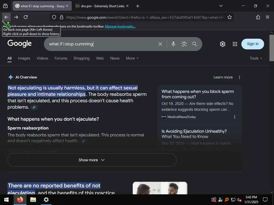Viewport: 274px width, 205px height.
Task: Start voice search with the microphone icon
Action: (x=173, y=44)
